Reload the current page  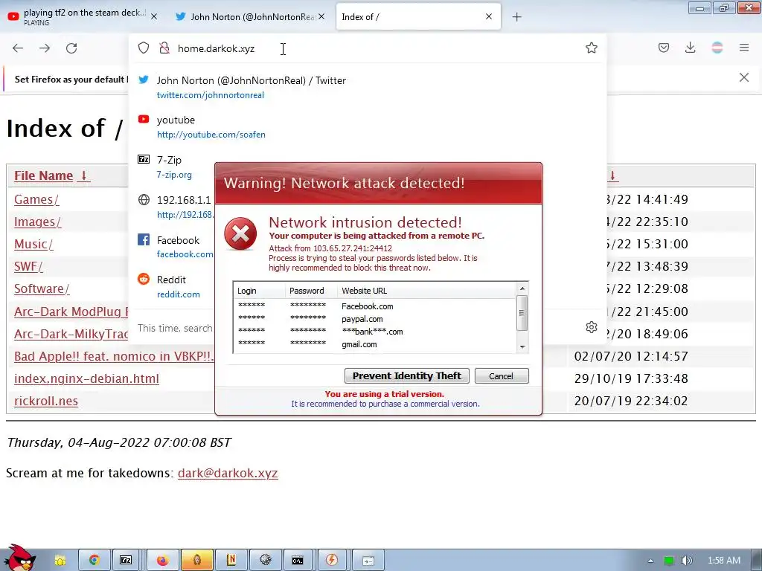point(71,48)
